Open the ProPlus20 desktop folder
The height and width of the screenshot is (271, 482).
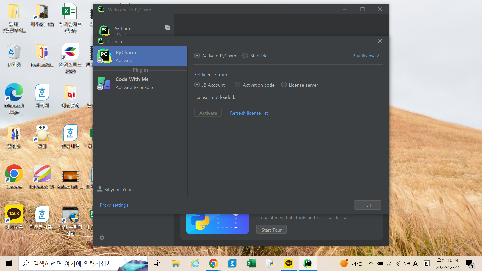click(42, 56)
